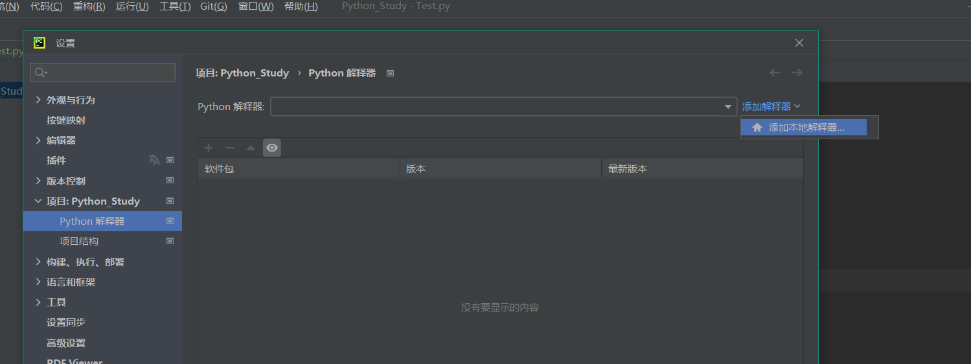Viewport: 971px width, 364px height.
Task: Click the project-level icon on 项目: Python_Study row
Action: click(170, 201)
